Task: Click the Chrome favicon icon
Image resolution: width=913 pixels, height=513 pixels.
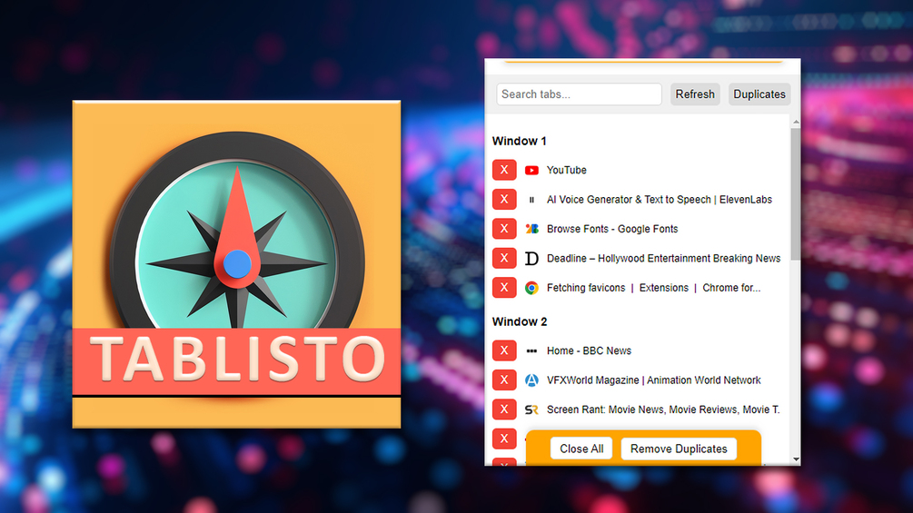Action: point(531,288)
